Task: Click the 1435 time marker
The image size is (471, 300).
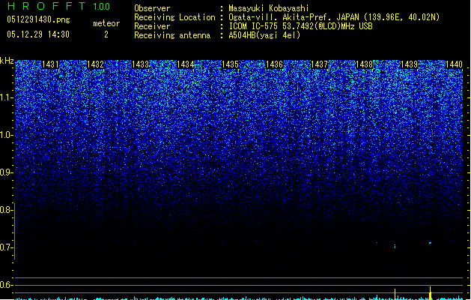Action: (230, 64)
